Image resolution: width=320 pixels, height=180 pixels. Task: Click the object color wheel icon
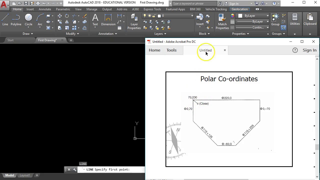(x=232, y=16)
